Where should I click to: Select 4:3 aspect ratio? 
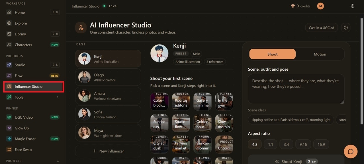pyautogui.click(x=255, y=144)
